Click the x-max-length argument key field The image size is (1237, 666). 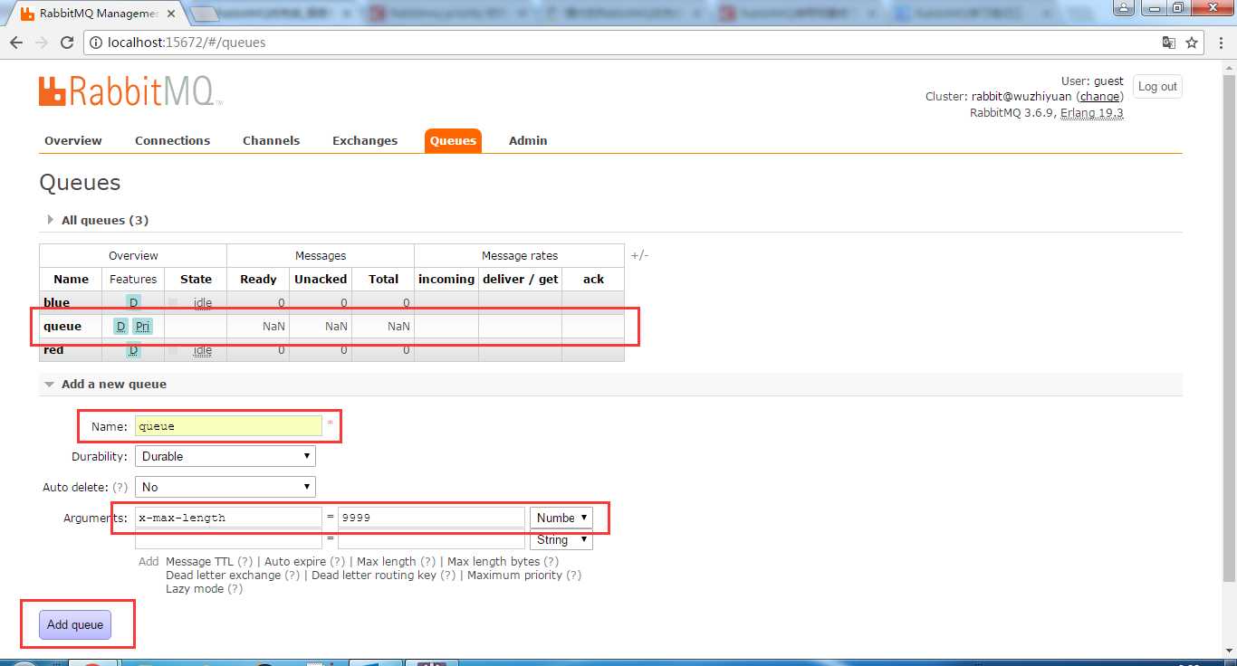click(x=228, y=518)
